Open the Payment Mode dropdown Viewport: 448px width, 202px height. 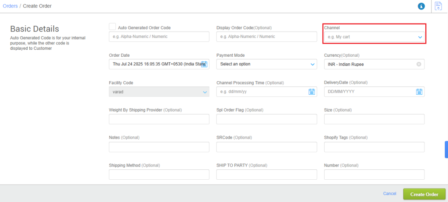coord(266,64)
